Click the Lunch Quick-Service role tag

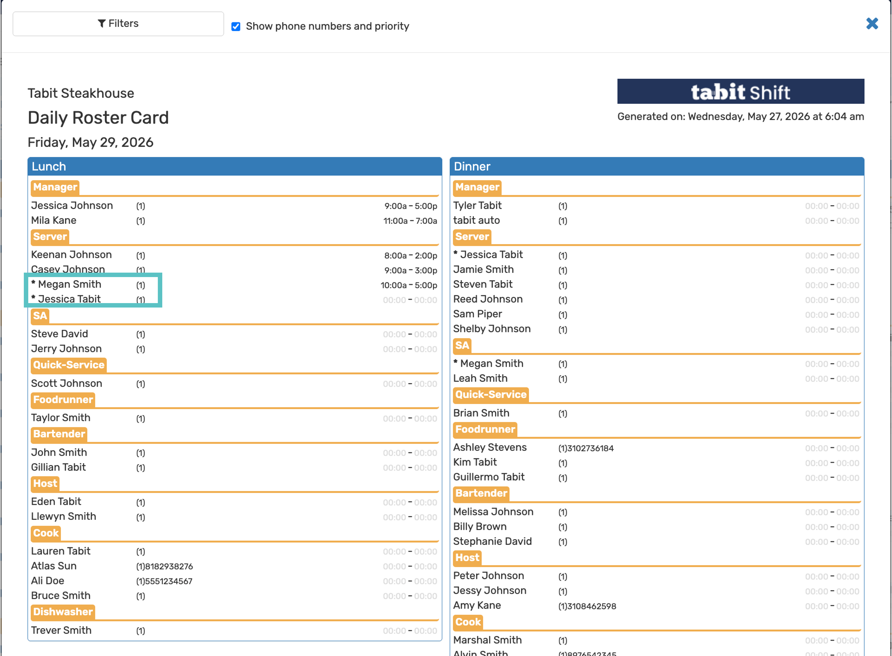69,365
